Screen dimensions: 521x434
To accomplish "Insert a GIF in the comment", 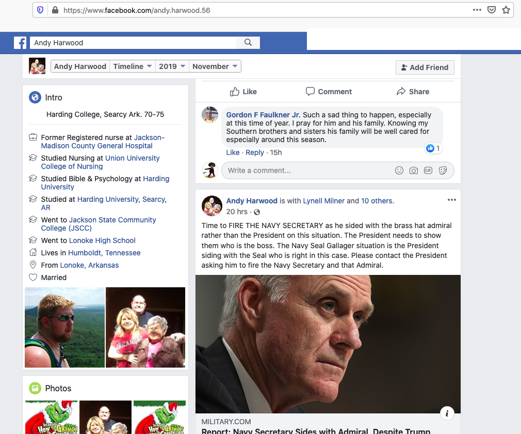I will (x=428, y=170).
